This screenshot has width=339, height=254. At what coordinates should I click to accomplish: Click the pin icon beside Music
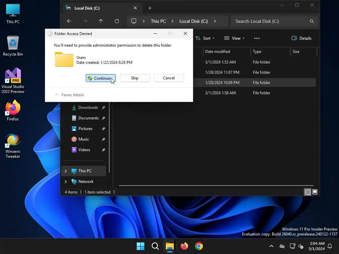104,139
